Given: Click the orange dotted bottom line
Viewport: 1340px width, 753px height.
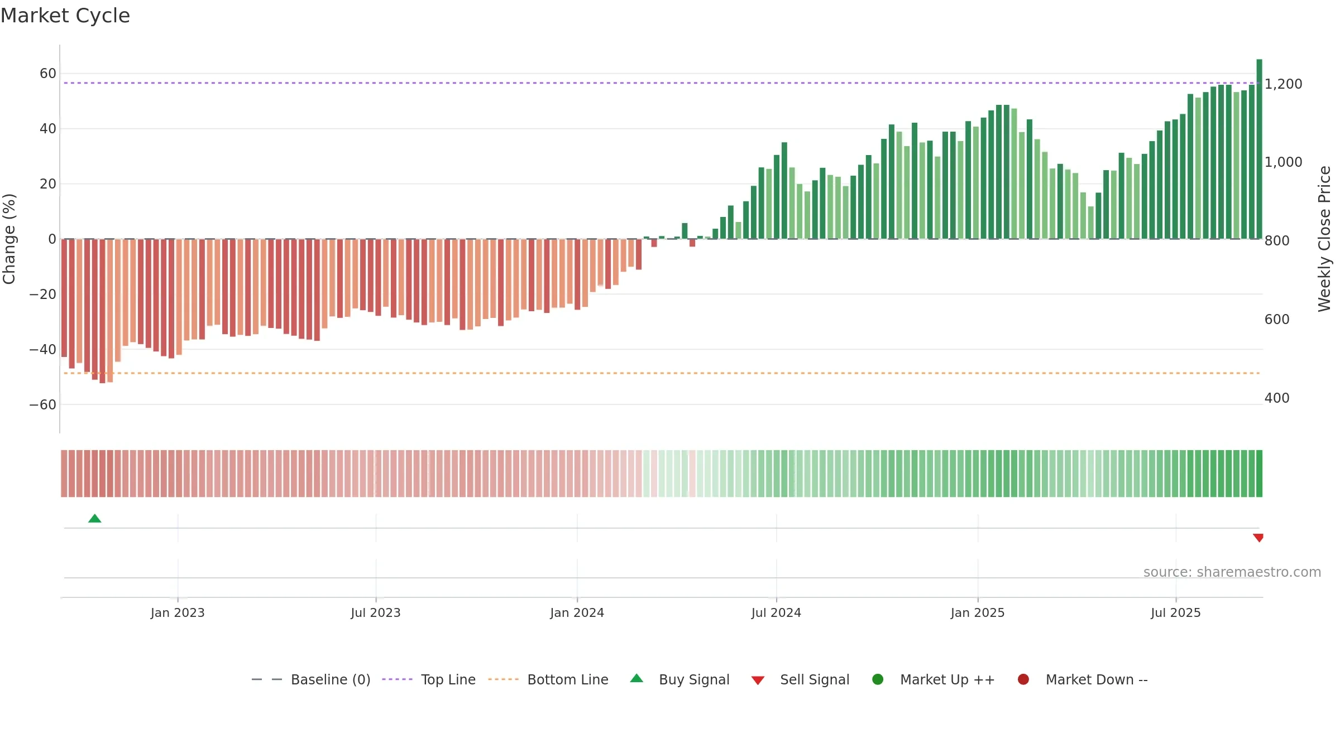Looking at the screenshot, I should (662, 373).
